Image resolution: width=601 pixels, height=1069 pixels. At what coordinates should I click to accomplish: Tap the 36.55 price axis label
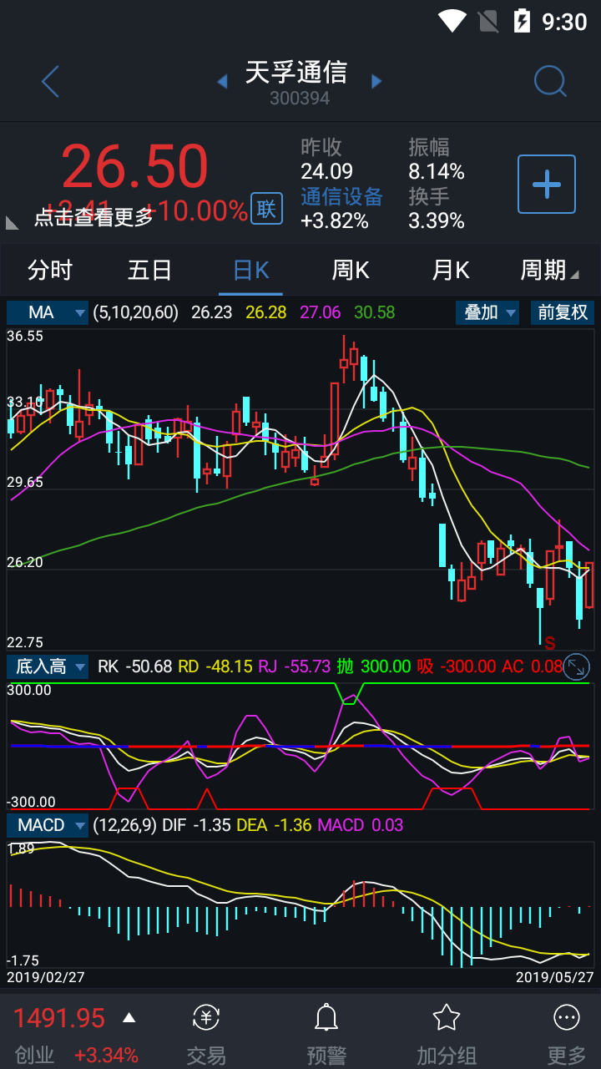pos(25,336)
